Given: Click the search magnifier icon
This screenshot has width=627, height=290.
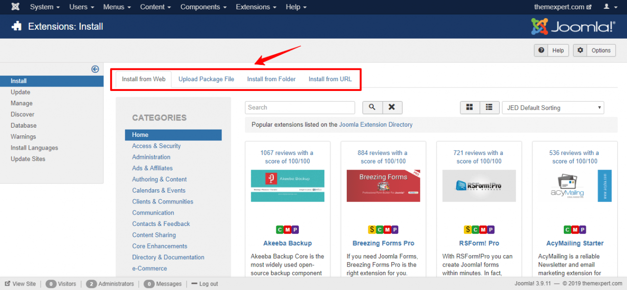Looking at the screenshot, I should pos(372,107).
